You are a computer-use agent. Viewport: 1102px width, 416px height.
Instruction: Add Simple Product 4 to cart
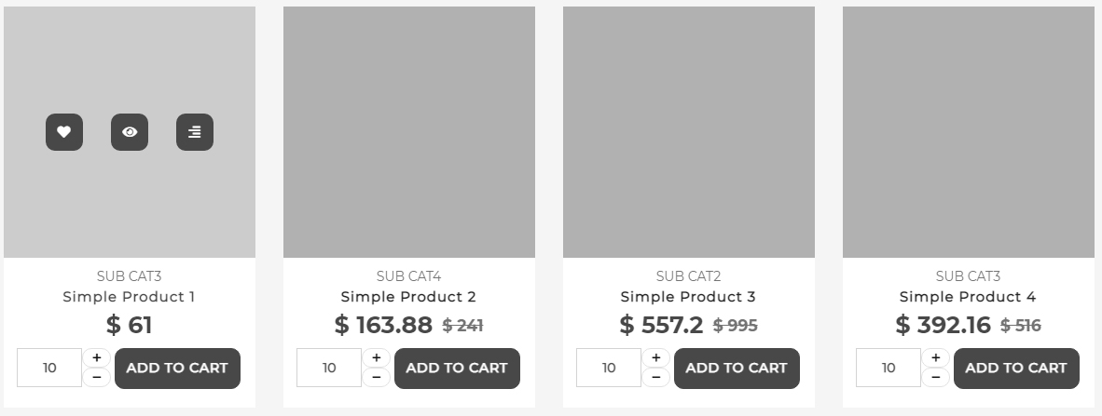point(1016,368)
